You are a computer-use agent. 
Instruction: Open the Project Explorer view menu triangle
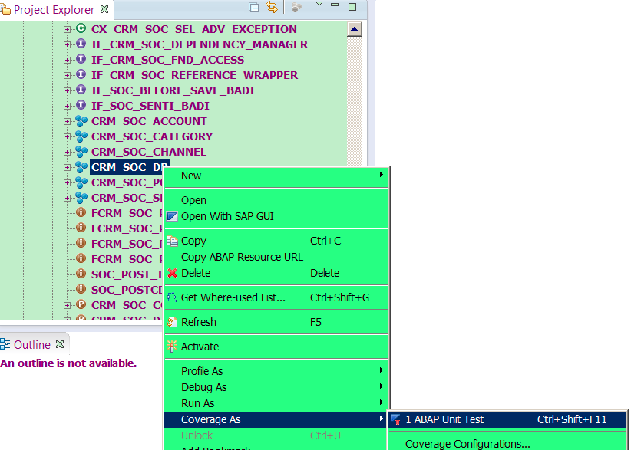point(319,4)
